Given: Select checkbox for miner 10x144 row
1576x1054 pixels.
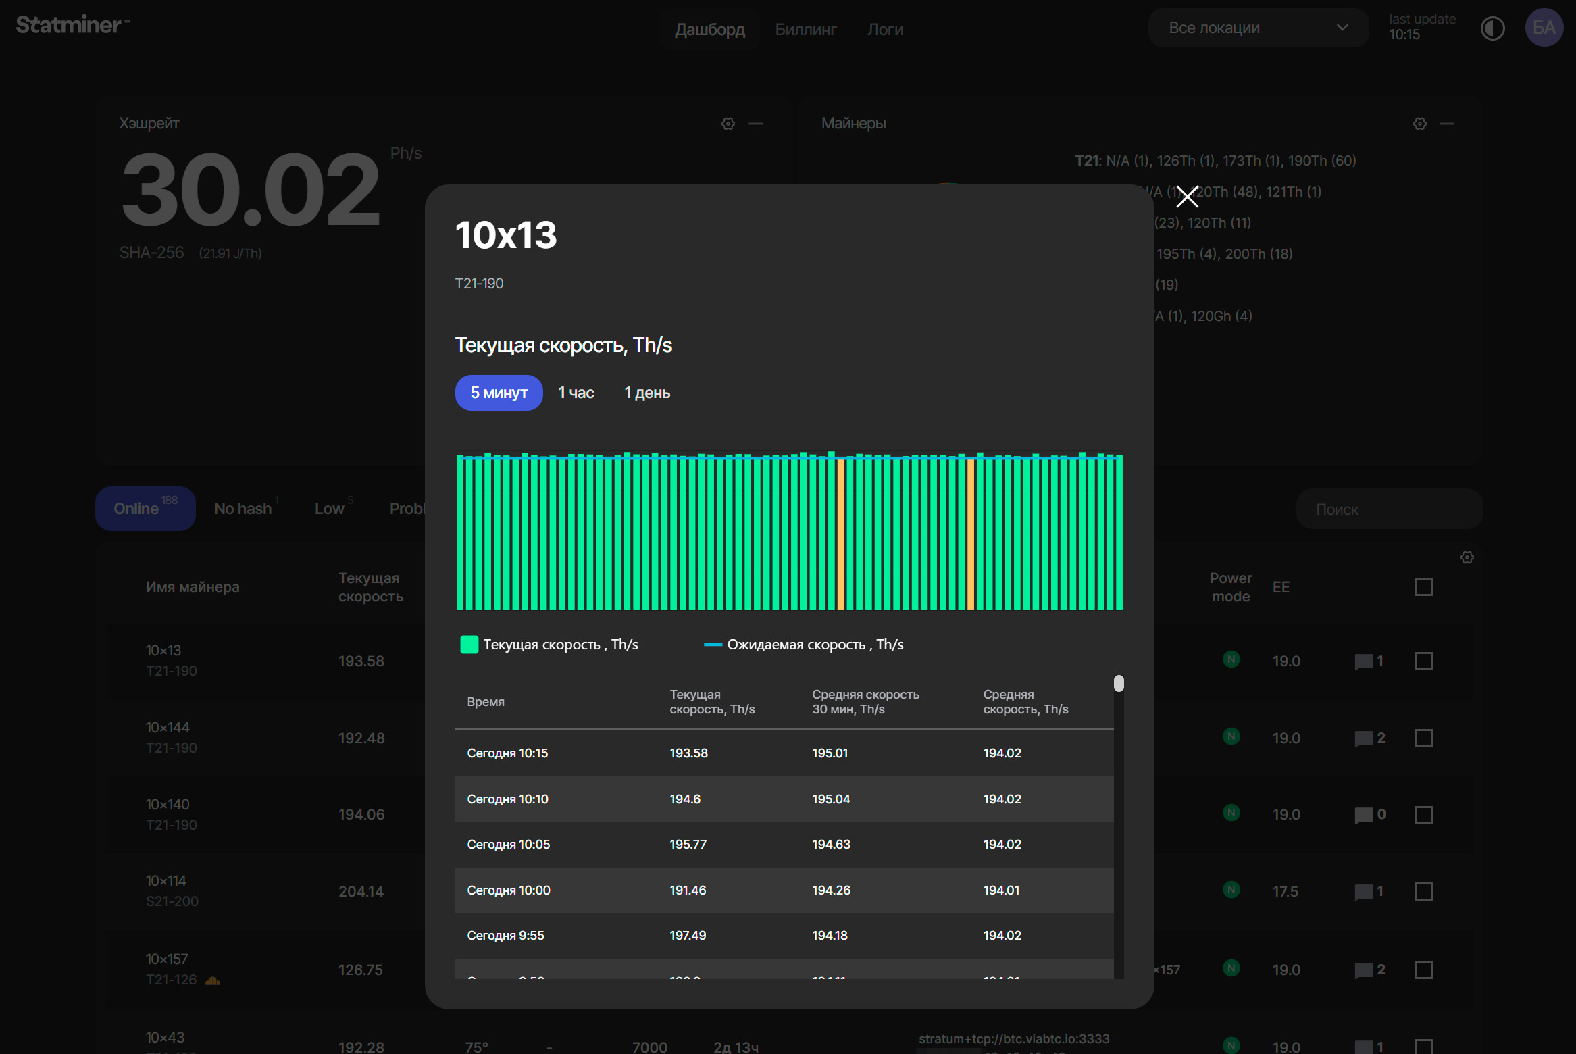Looking at the screenshot, I should [x=1423, y=738].
